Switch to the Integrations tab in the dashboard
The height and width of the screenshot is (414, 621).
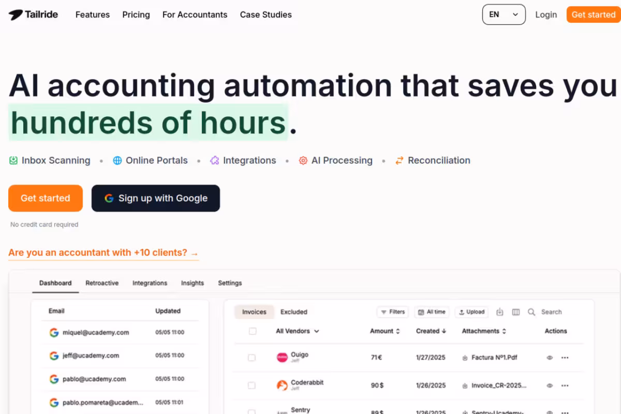click(150, 283)
